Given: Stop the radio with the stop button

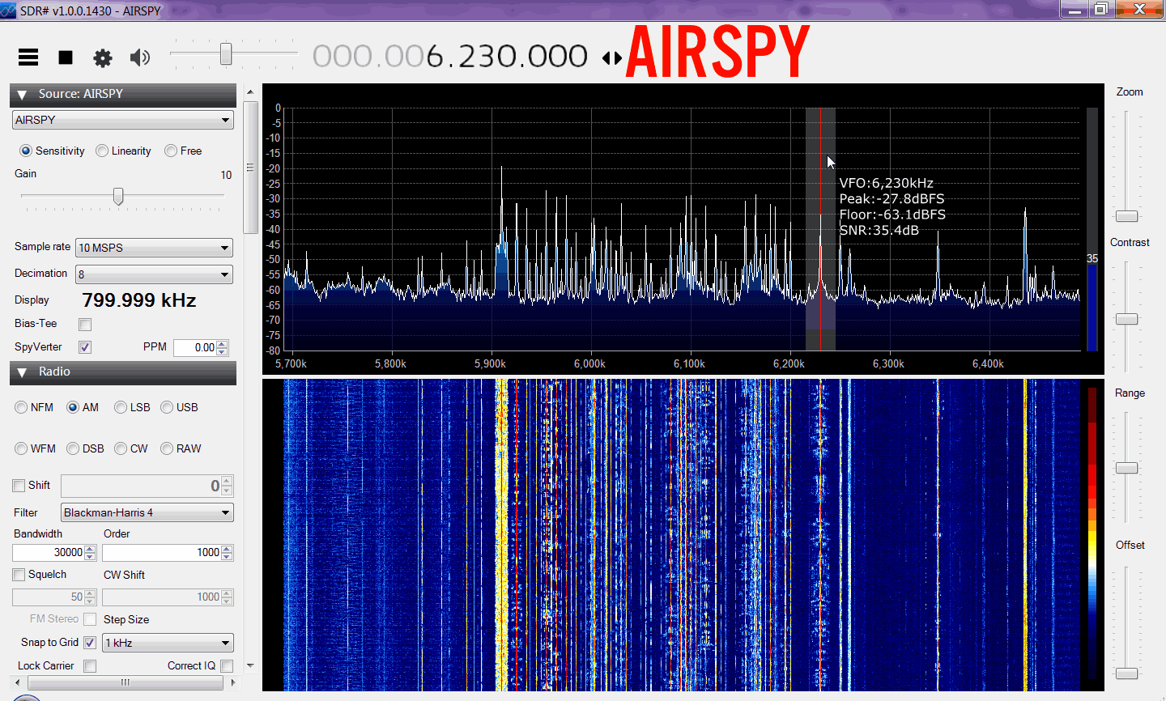Looking at the screenshot, I should click(66, 57).
